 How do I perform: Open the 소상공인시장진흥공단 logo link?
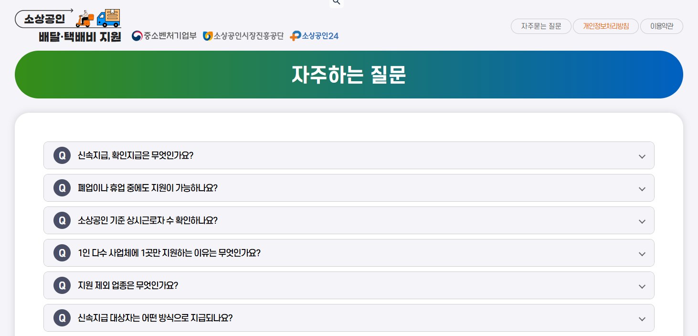click(x=243, y=36)
